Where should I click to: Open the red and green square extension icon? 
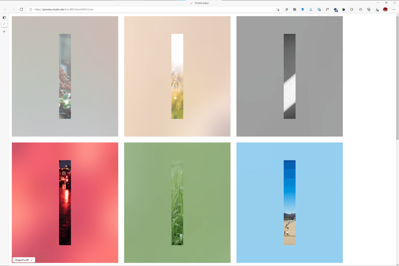tap(344, 9)
